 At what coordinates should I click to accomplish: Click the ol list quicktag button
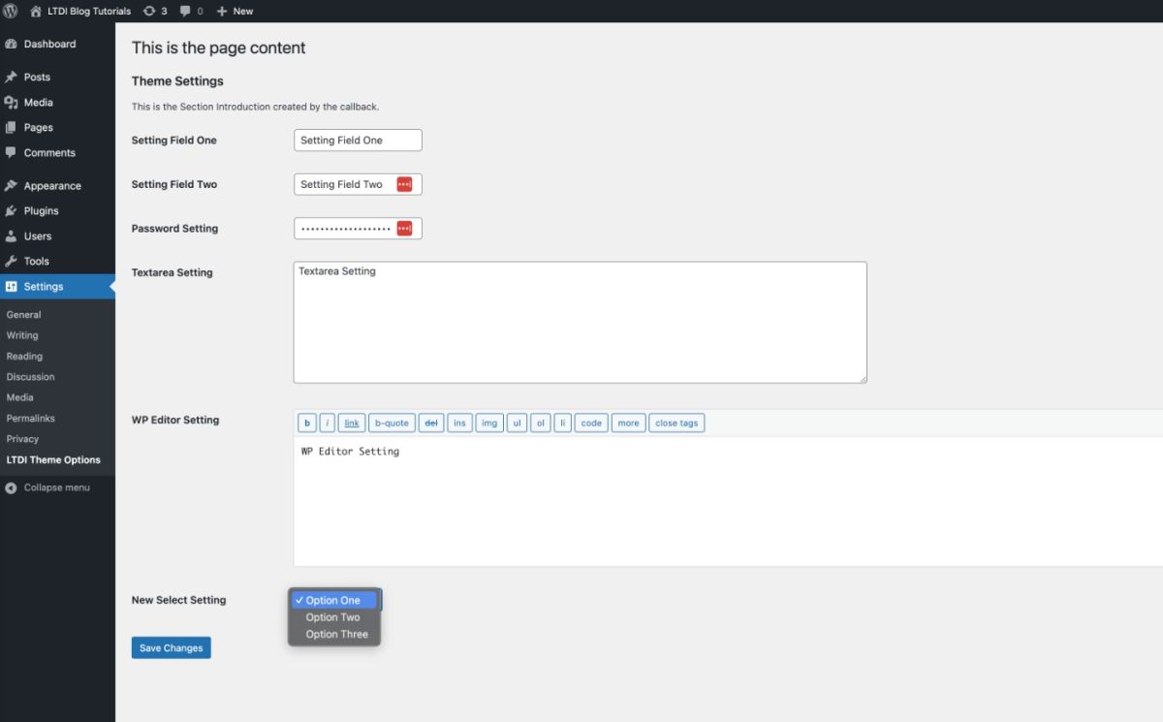(x=541, y=423)
